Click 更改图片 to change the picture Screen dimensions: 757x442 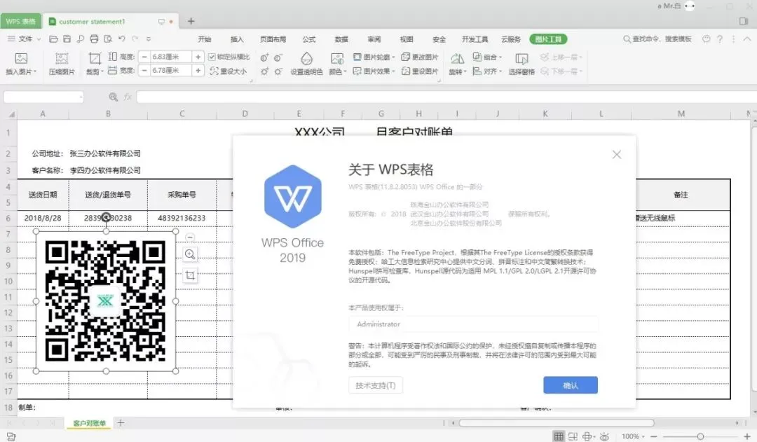pyautogui.click(x=420, y=57)
